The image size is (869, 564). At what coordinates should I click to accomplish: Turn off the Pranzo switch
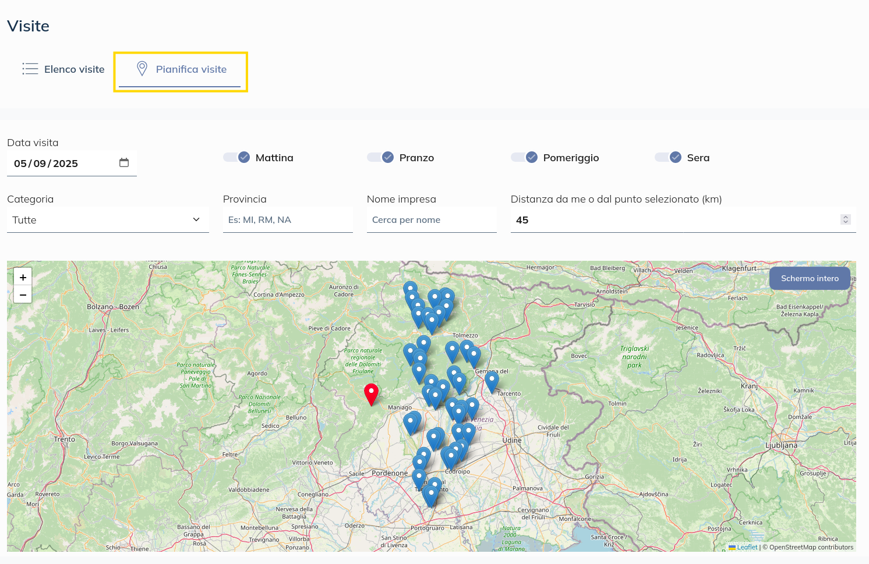[380, 157]
